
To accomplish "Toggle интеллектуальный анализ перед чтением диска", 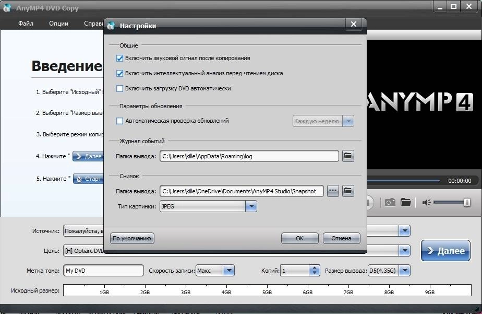I will [x=119, y=73].
